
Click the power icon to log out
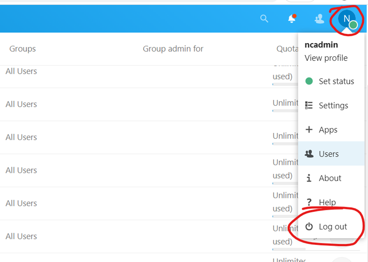[309, 227]
